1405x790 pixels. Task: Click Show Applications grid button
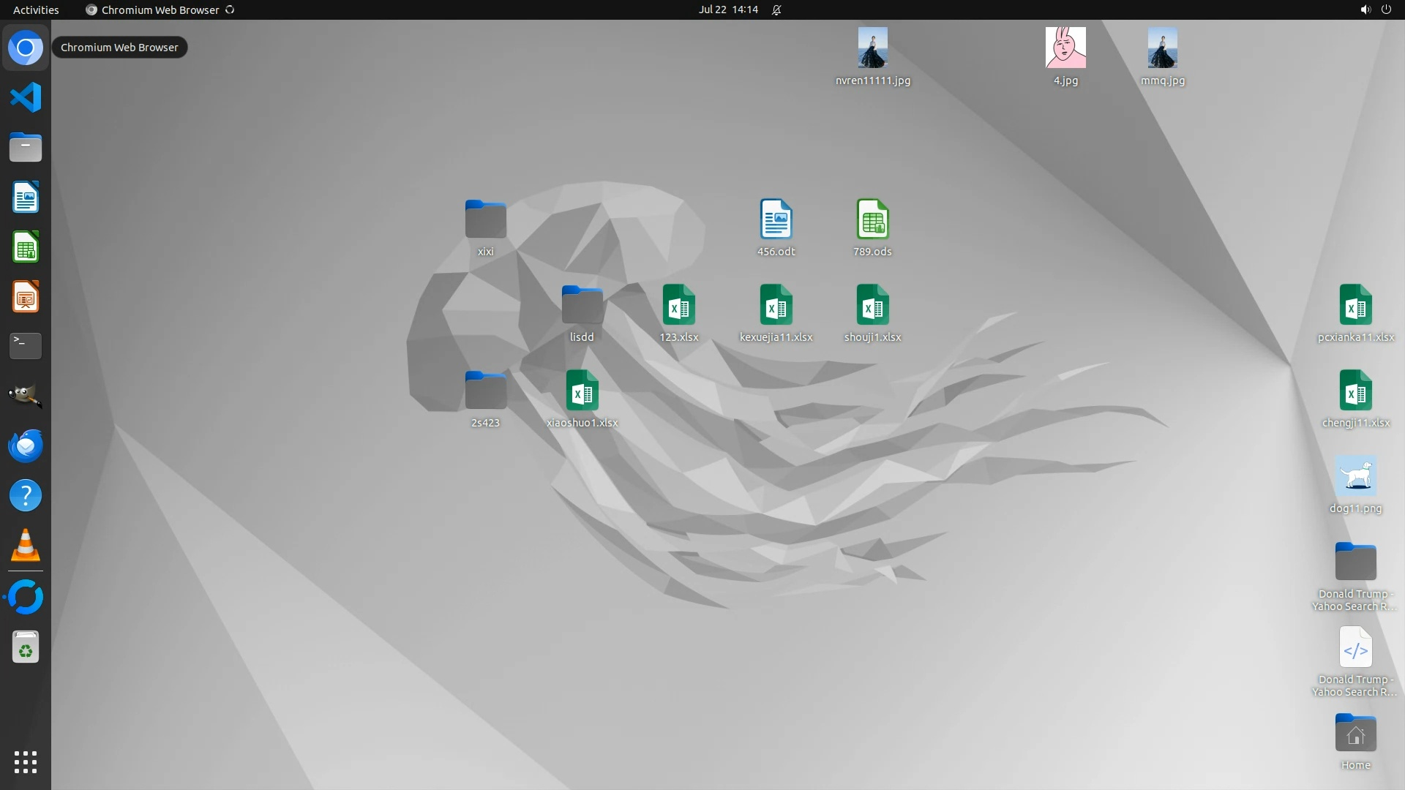26,761
